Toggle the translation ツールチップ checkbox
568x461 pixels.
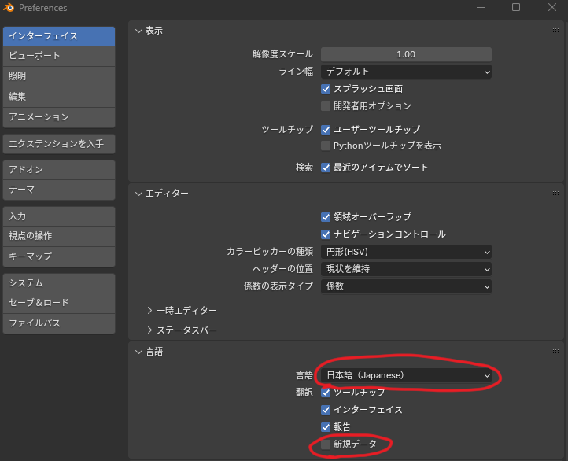326,393
